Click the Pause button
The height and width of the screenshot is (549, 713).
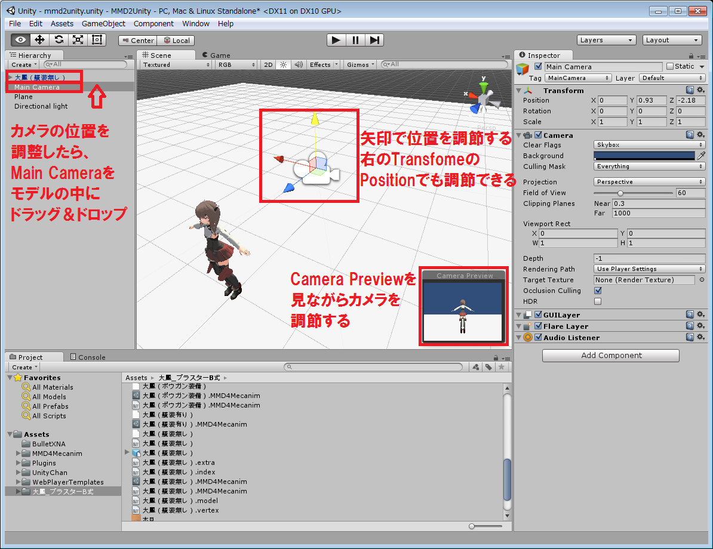pos(355,40)
